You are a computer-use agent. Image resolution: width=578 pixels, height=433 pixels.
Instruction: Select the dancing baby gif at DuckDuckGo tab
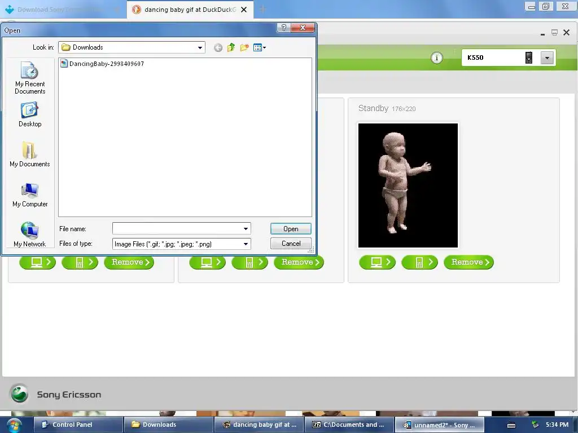(190, 10)
